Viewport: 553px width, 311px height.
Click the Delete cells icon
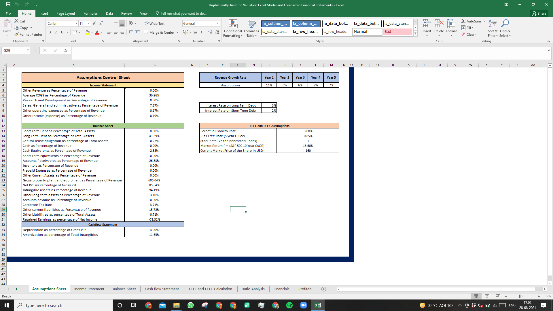439,24
